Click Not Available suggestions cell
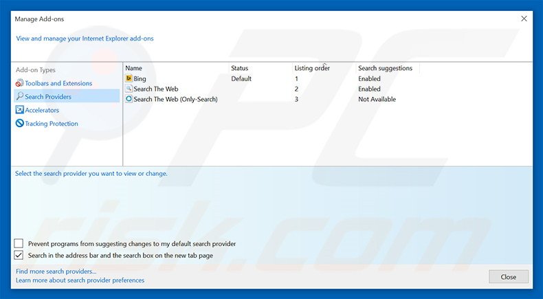543x299 pixels. 377,99
